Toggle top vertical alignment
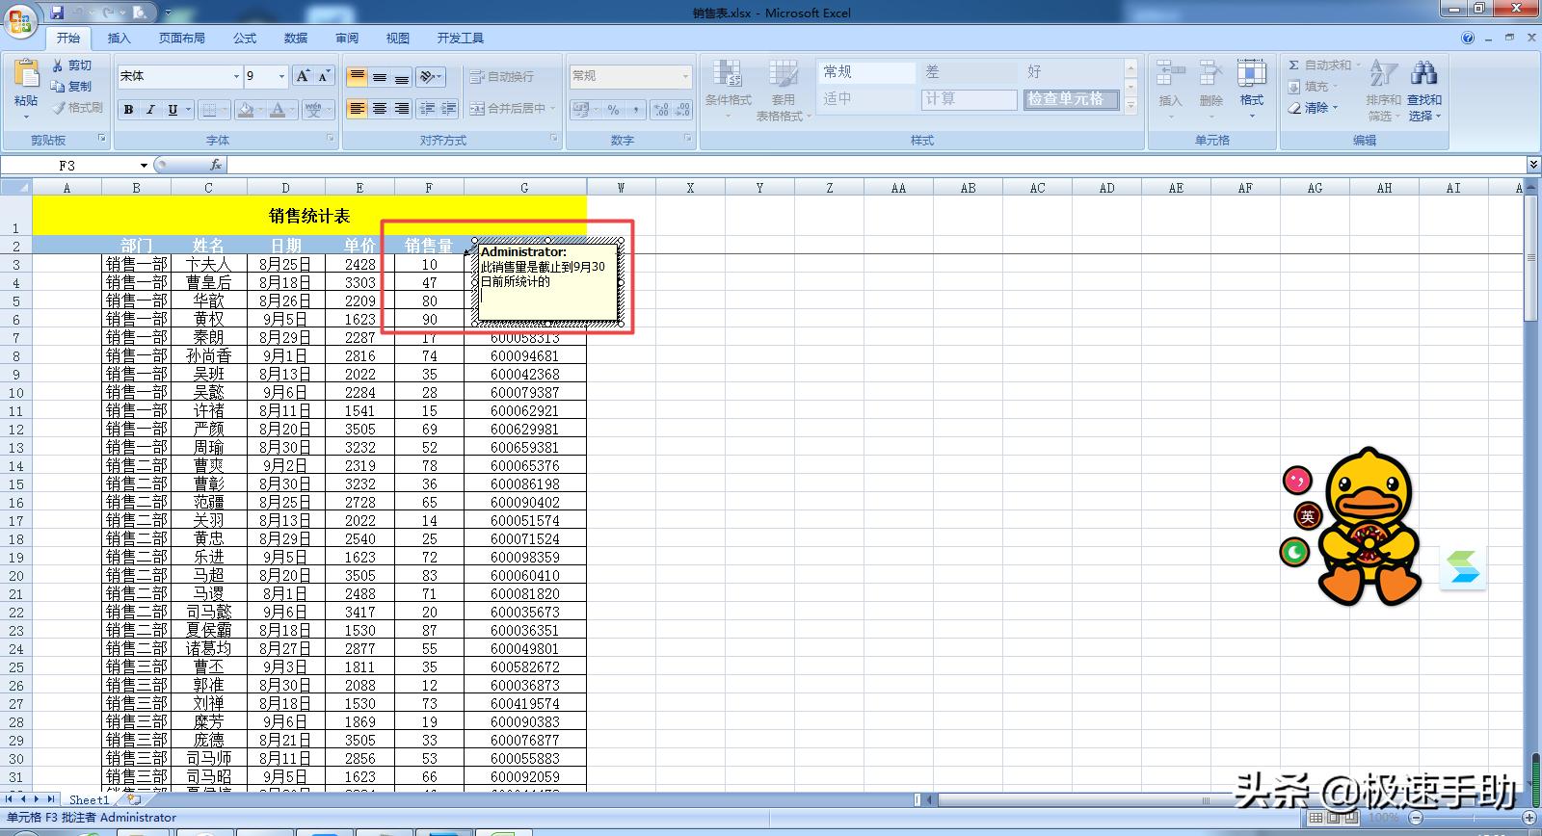The height and width of the screenshot is (836, 1542). [358, 77]
